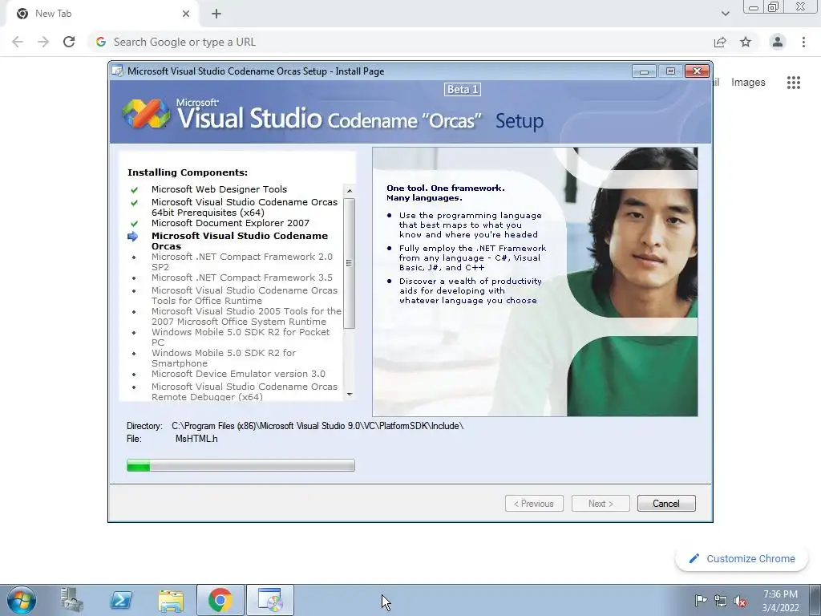Screen dimensions: 821x616
Task: Close the New Tab tab
Action: (x=186, y=14)
